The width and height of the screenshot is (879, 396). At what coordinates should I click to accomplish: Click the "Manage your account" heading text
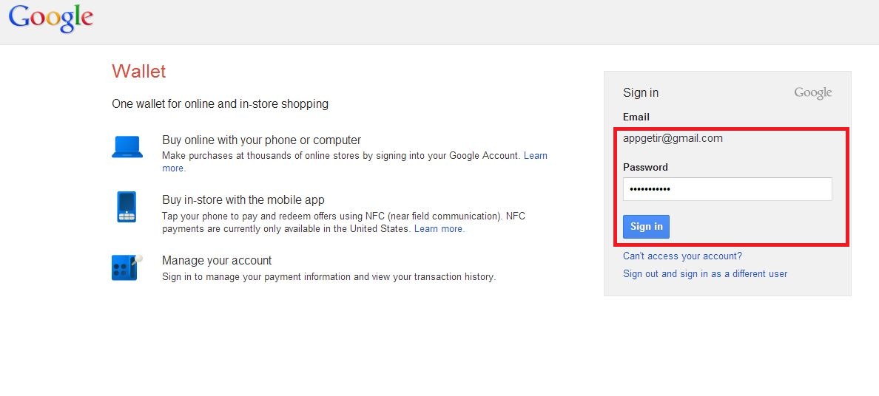tap(217, 260)
